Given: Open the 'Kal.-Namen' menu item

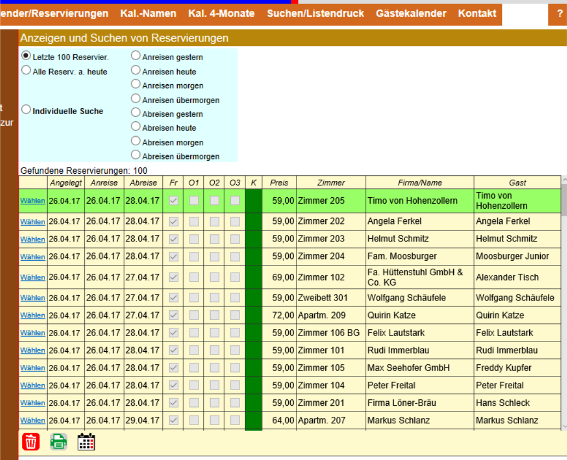Looking at the screenshot, I should point(148,14).
